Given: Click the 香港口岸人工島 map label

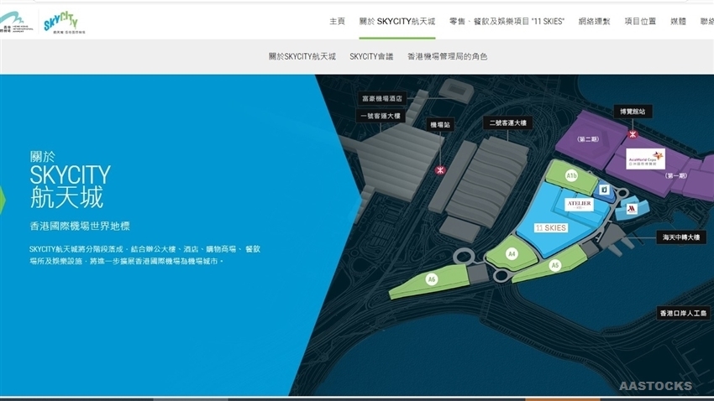Looking at the screenshot, I should 683,313.
